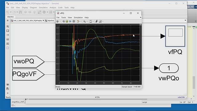Viewport: 197px width, 111px height.
Task: Maximize the scope axes with corner icon
Action: point(141,25)
